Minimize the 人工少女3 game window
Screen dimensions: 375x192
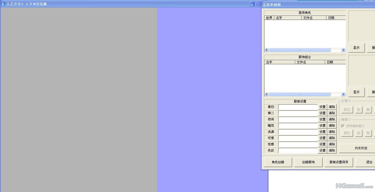point(252,4)
